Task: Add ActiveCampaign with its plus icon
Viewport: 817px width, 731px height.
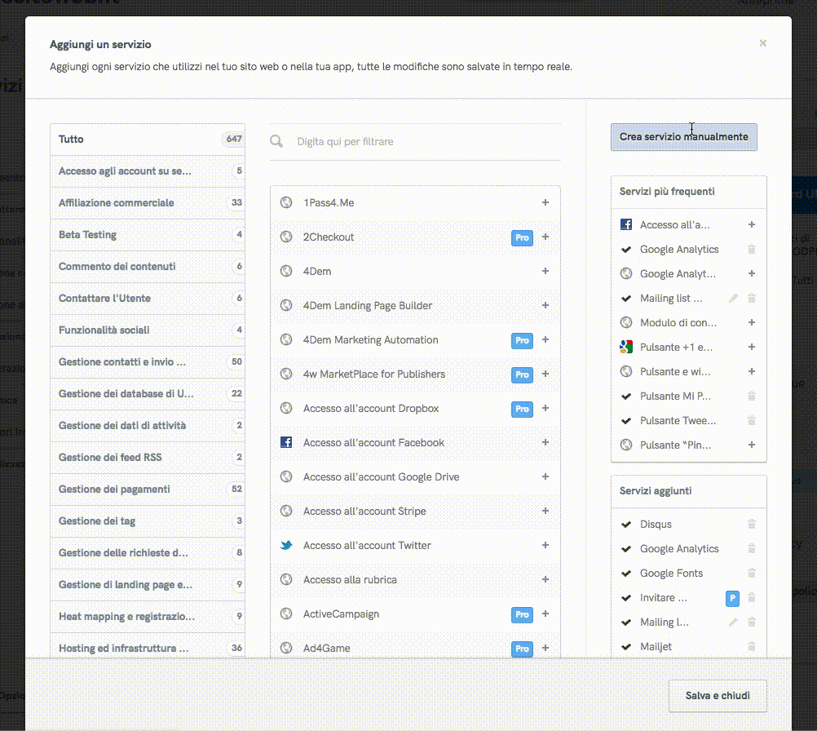Action: pyautogui.click(x=545, y=614)
